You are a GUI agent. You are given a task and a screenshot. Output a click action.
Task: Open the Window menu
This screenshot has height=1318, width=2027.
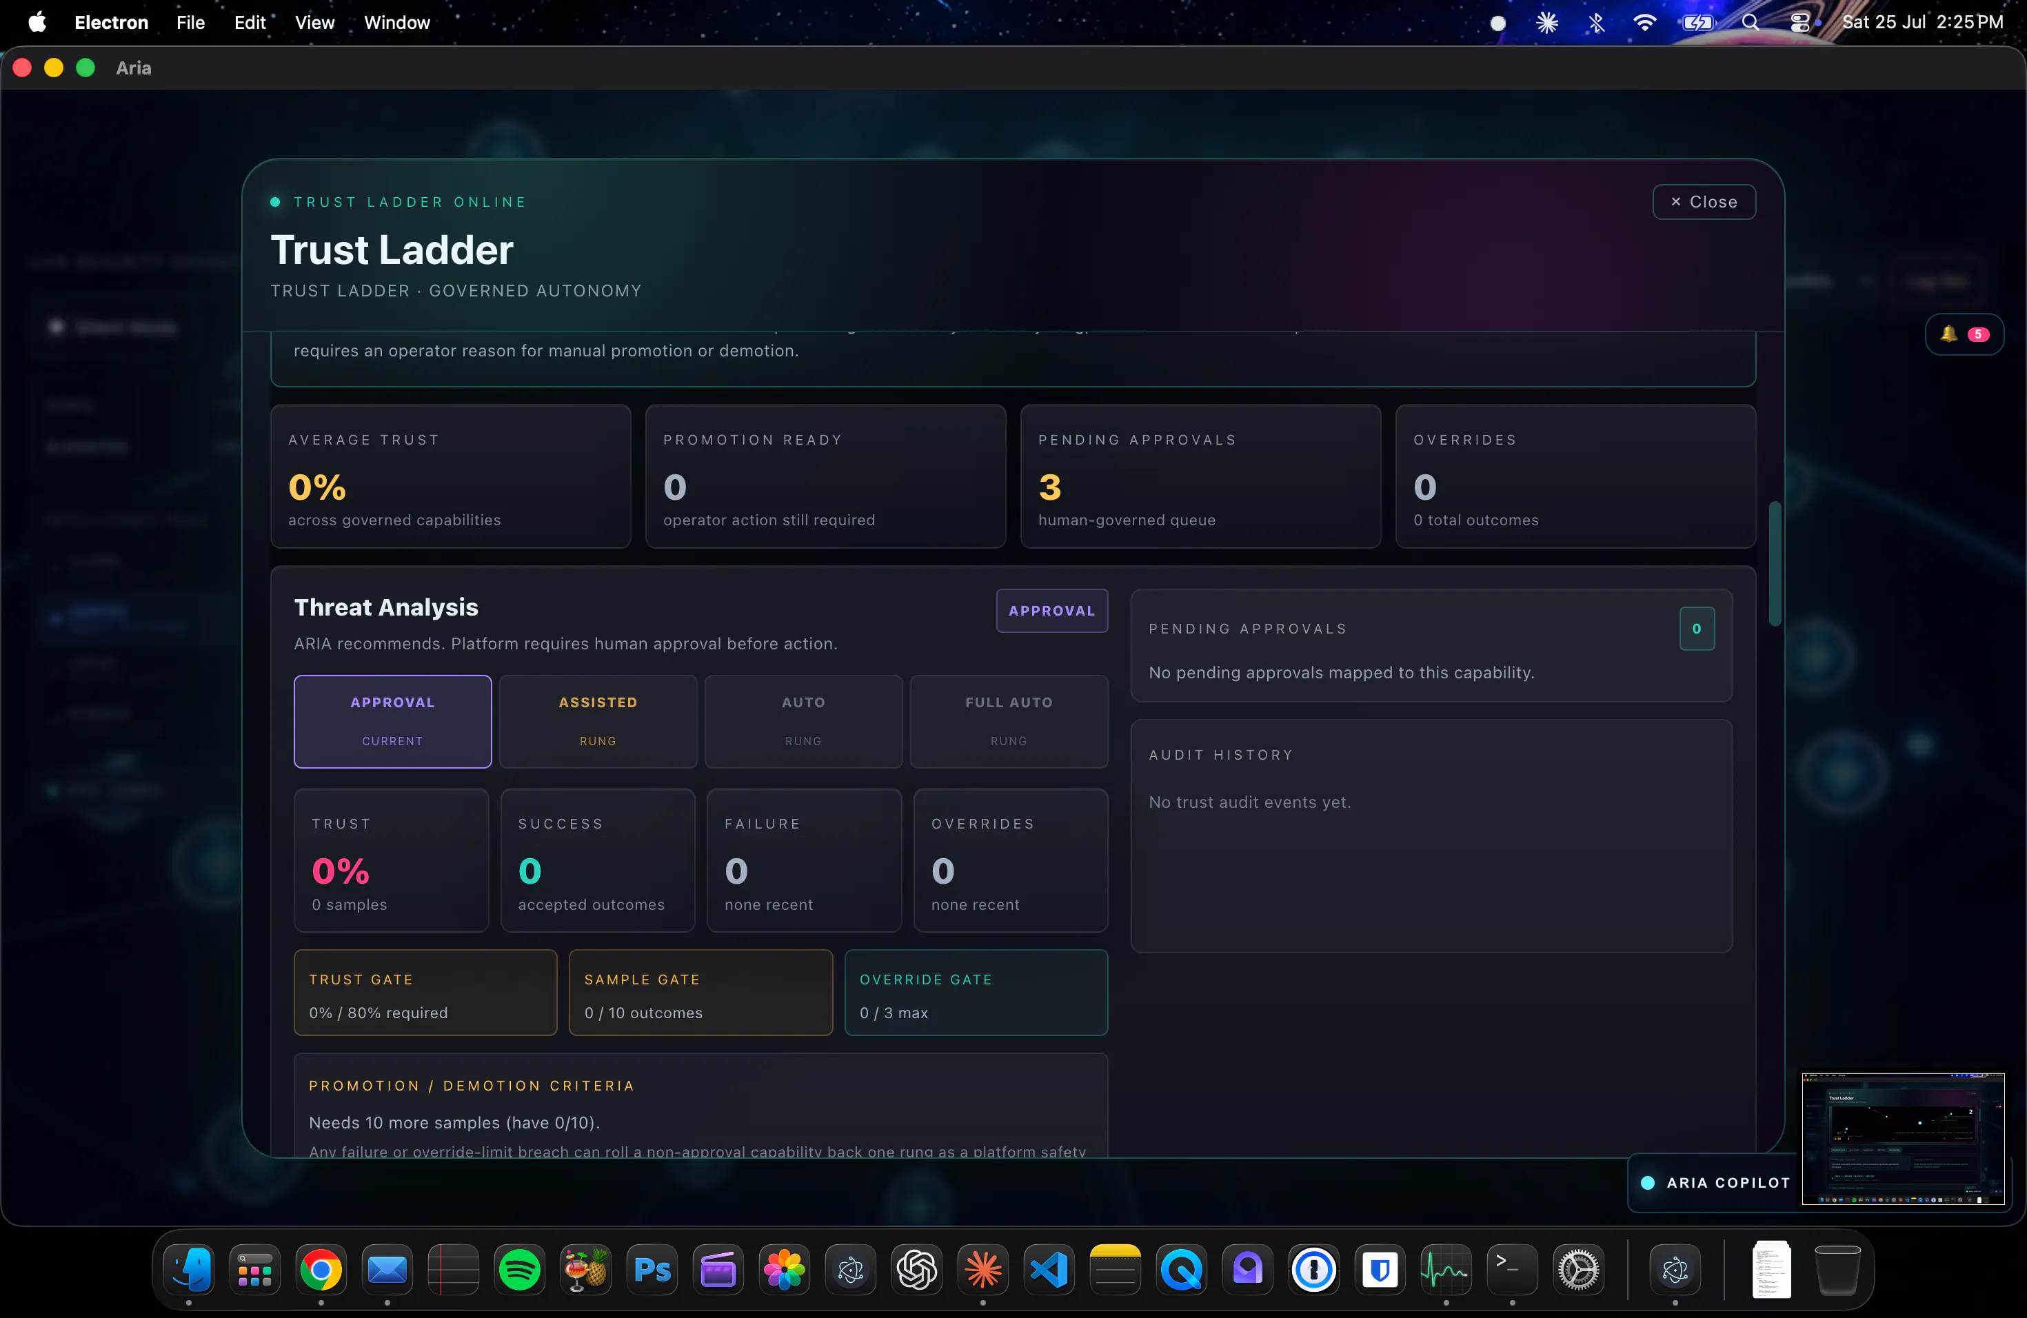(x=397, y=22)
